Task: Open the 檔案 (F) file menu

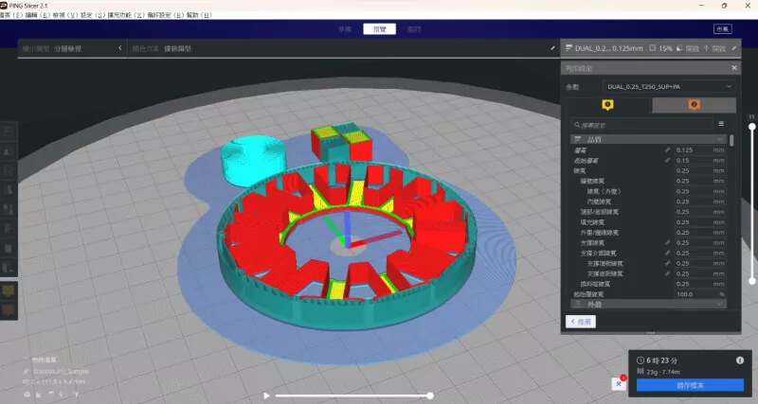Action: point(10,15)
